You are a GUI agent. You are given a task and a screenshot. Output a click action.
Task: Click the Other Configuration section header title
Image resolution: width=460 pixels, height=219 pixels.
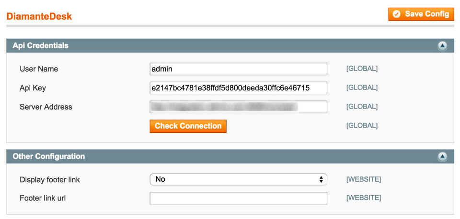tap(49, 156)
